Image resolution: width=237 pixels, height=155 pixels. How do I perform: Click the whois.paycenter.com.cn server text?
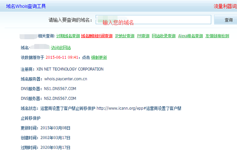pyautogui.click(x=66, y=79)
